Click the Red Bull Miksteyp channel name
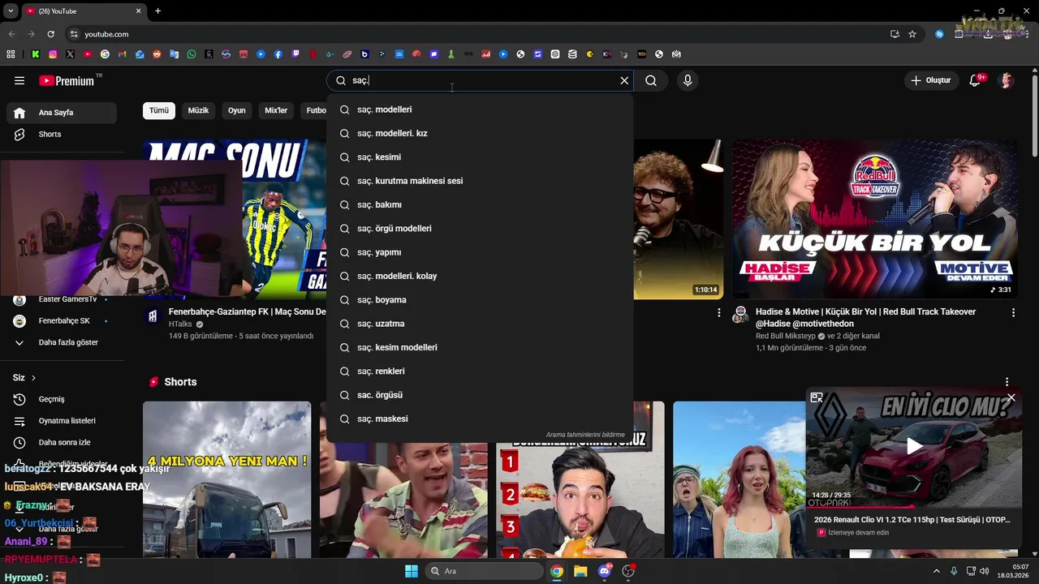Viewport: 1039px width, 584px height. point(785,336)
